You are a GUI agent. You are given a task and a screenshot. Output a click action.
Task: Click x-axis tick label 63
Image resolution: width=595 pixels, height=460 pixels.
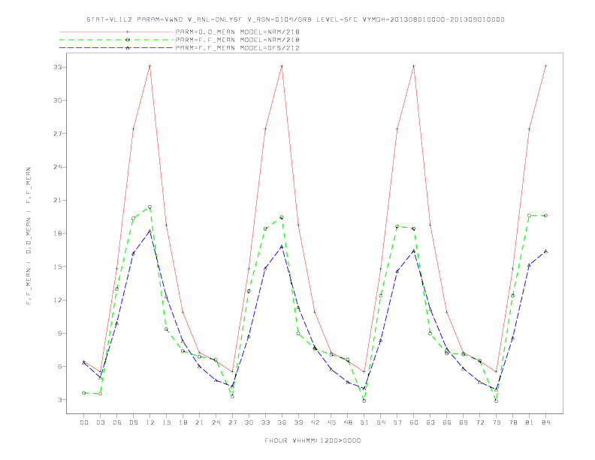tap(430, 422)
